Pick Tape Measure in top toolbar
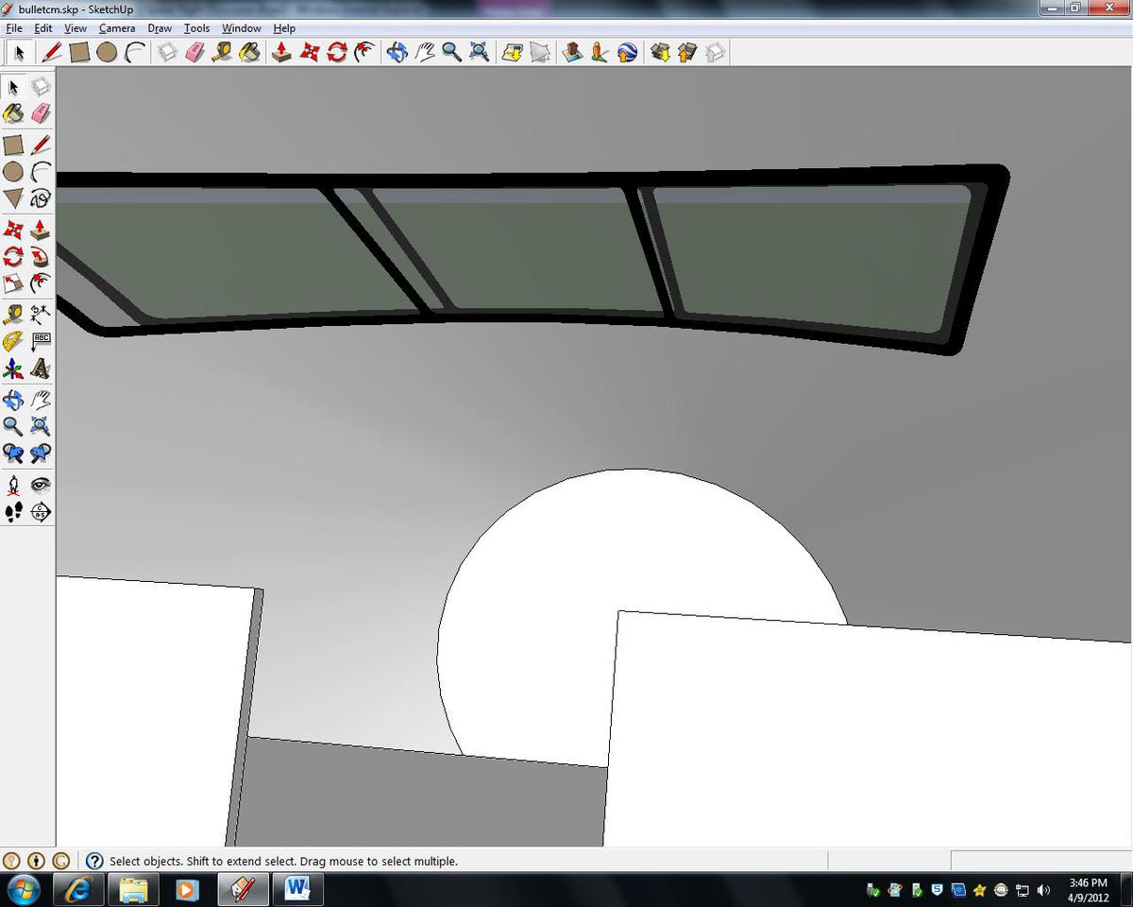Viewport: 1133px width, 907px height. click(x=222, y=52)
